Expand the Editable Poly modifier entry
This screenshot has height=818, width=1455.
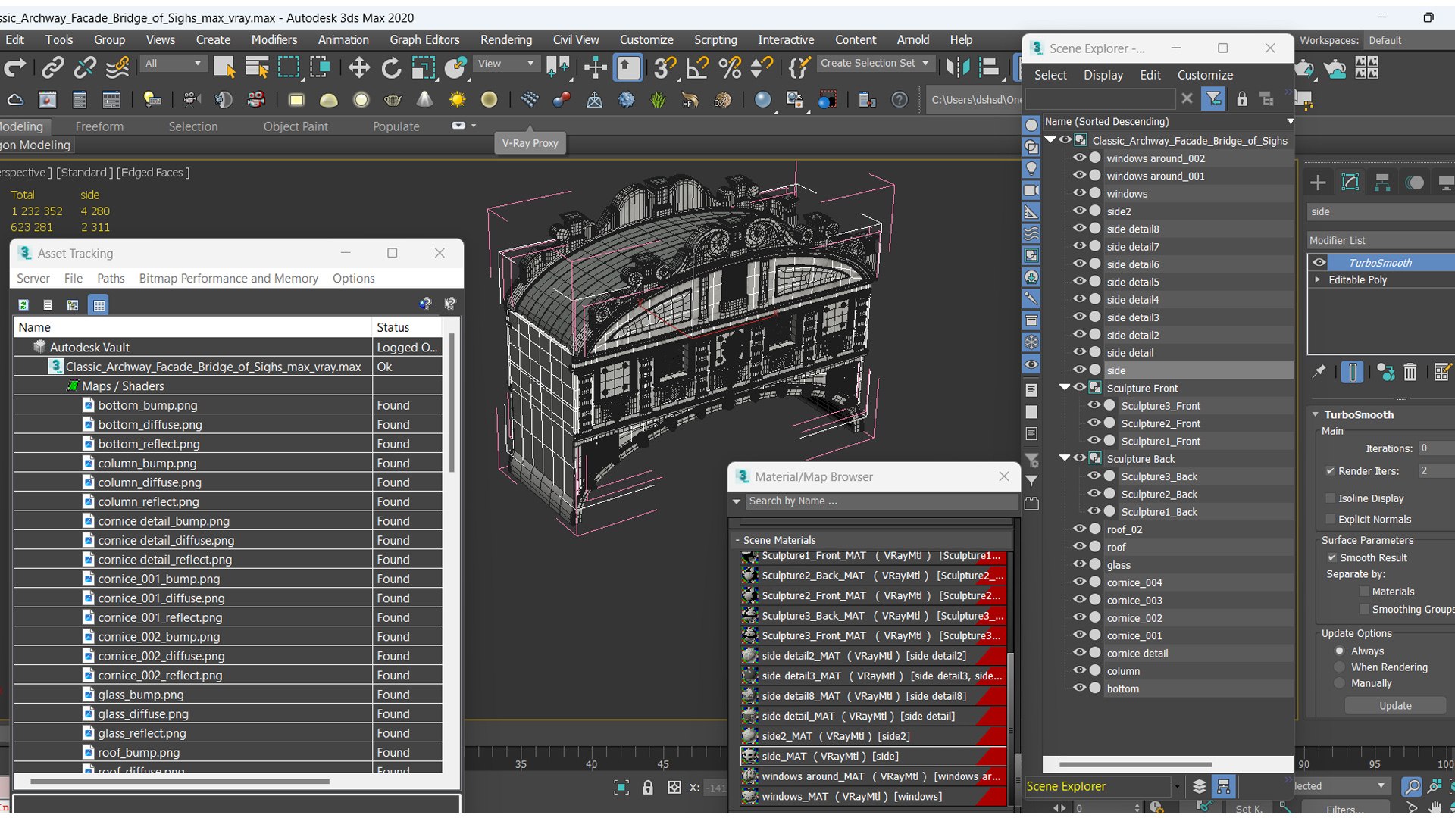click(1318, 279)
